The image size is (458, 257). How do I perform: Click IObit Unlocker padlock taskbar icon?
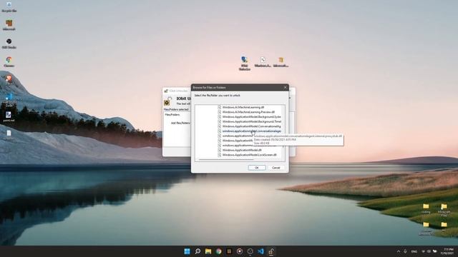[x=271, y=251]
